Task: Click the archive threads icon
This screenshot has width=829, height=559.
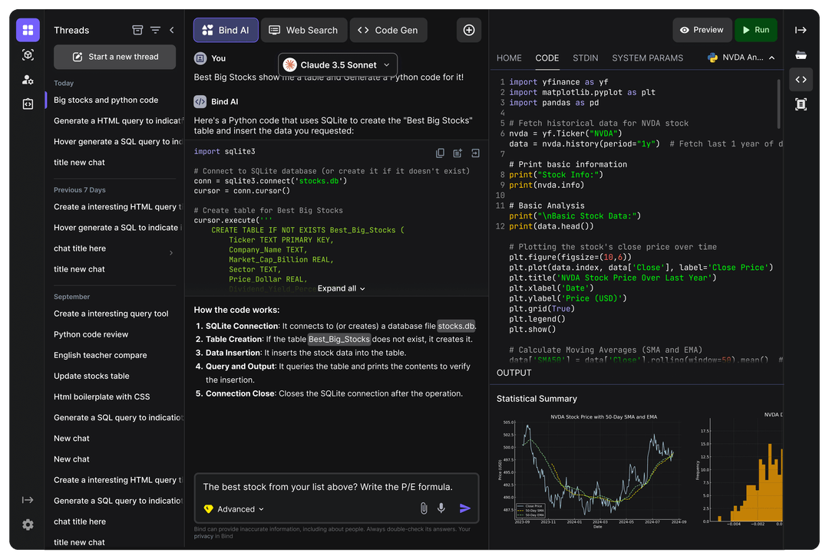Action: coord(137,30)
